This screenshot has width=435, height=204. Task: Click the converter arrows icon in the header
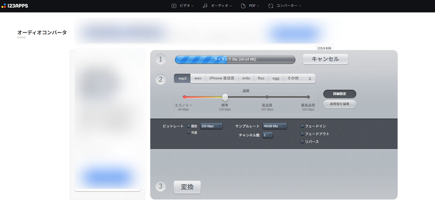(271, 5)
